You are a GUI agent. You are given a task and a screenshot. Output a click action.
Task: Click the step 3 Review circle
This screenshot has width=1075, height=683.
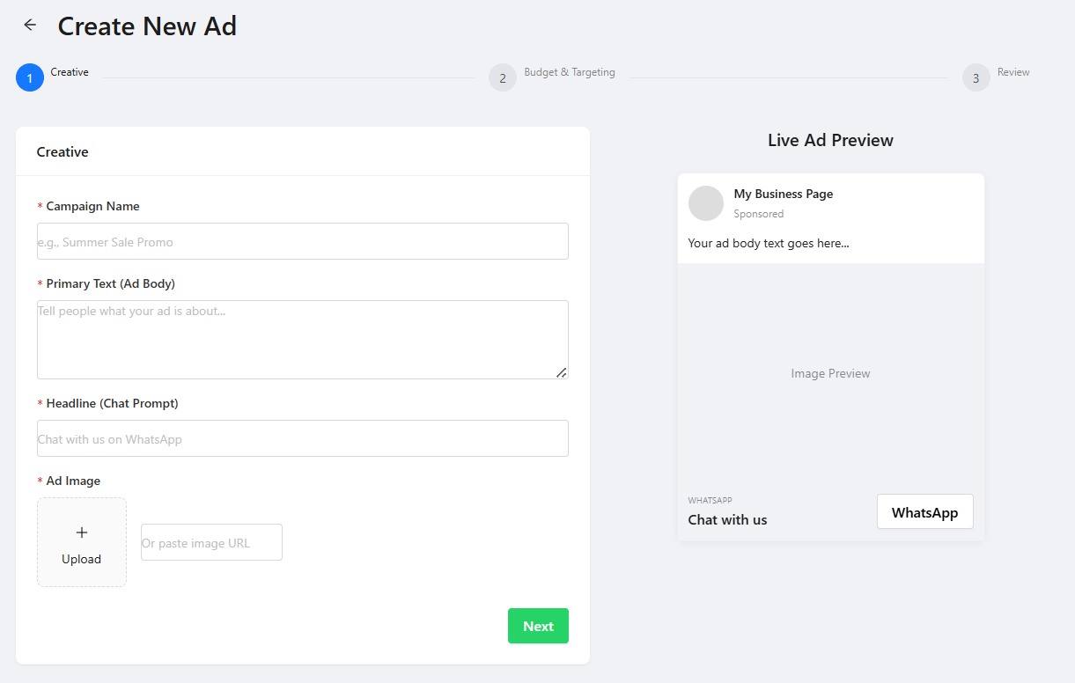click(976, 77)
